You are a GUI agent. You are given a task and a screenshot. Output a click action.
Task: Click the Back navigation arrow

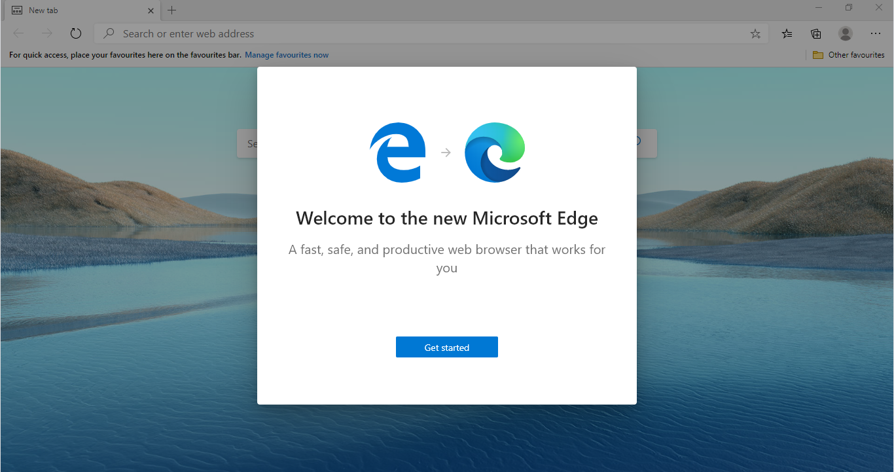click(x=18, y=33)
